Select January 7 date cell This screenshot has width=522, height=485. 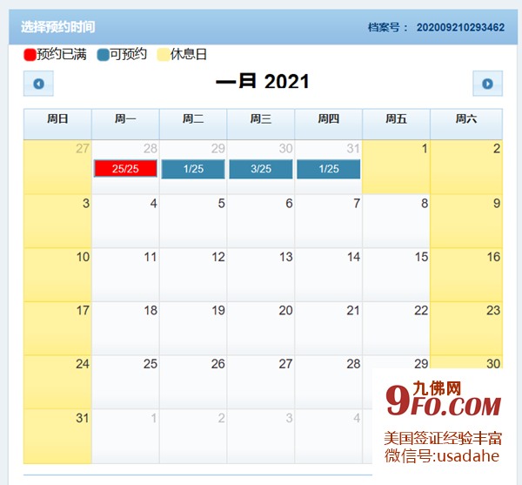point(329,220)
